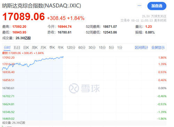The image size is (174, 127).
Task: Click the 全屏显示 fullscreen display link
Action: pos(158,47)
